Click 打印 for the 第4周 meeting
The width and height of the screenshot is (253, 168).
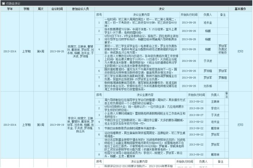pos(240,51)
